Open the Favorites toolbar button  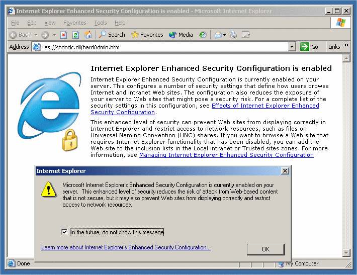coord(147,35)
